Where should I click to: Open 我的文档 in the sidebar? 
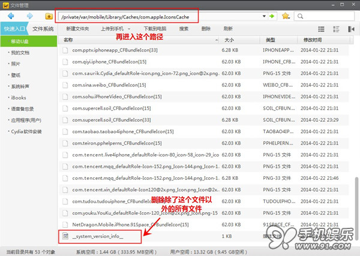(x=20, y=53)
